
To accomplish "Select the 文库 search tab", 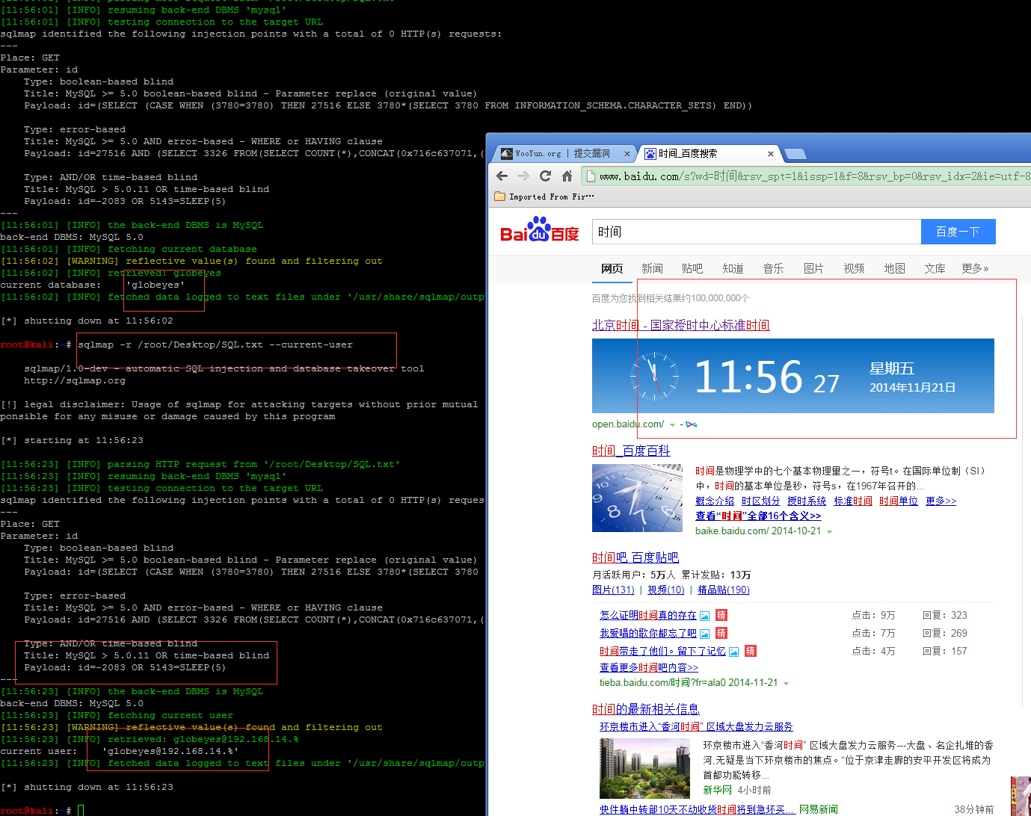I will click(935, 268).
